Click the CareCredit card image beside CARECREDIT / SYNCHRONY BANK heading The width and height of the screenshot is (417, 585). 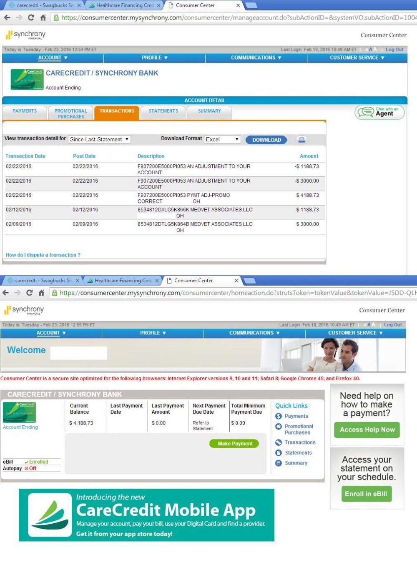click(x=27, y=80)
